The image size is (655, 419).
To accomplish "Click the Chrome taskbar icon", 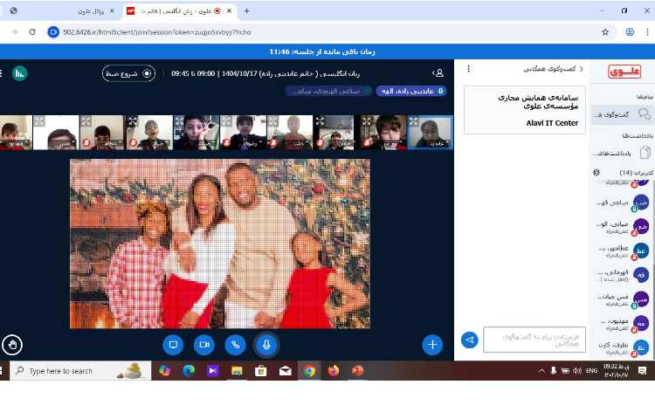I will tap(309, 371).
